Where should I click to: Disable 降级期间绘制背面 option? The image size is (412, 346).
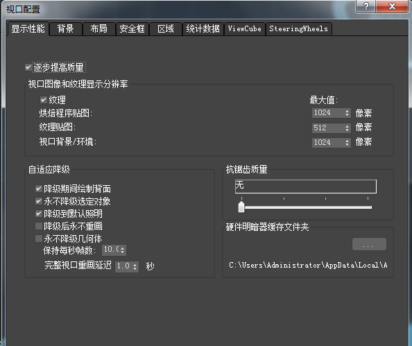(39, 189)
